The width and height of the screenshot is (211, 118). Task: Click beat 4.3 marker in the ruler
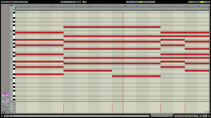(186, 6)
